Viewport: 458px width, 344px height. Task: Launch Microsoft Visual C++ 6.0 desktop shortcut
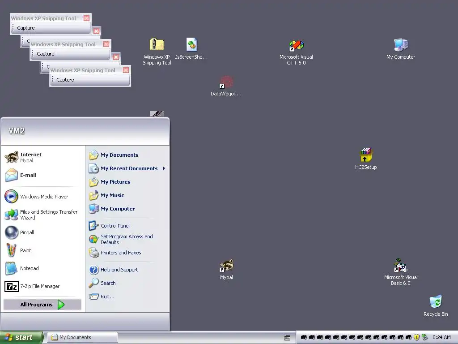[x=296, y=52]
